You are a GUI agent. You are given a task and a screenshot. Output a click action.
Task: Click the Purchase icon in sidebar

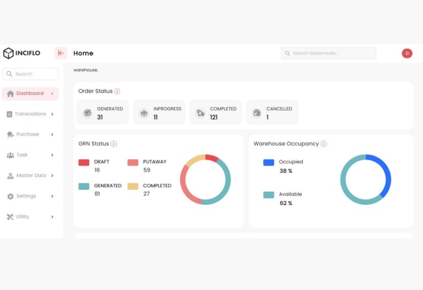[10, 135]
